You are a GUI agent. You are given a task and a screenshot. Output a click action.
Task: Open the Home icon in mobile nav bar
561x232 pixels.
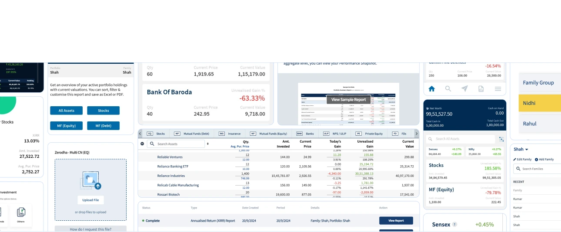click(431, 88)
